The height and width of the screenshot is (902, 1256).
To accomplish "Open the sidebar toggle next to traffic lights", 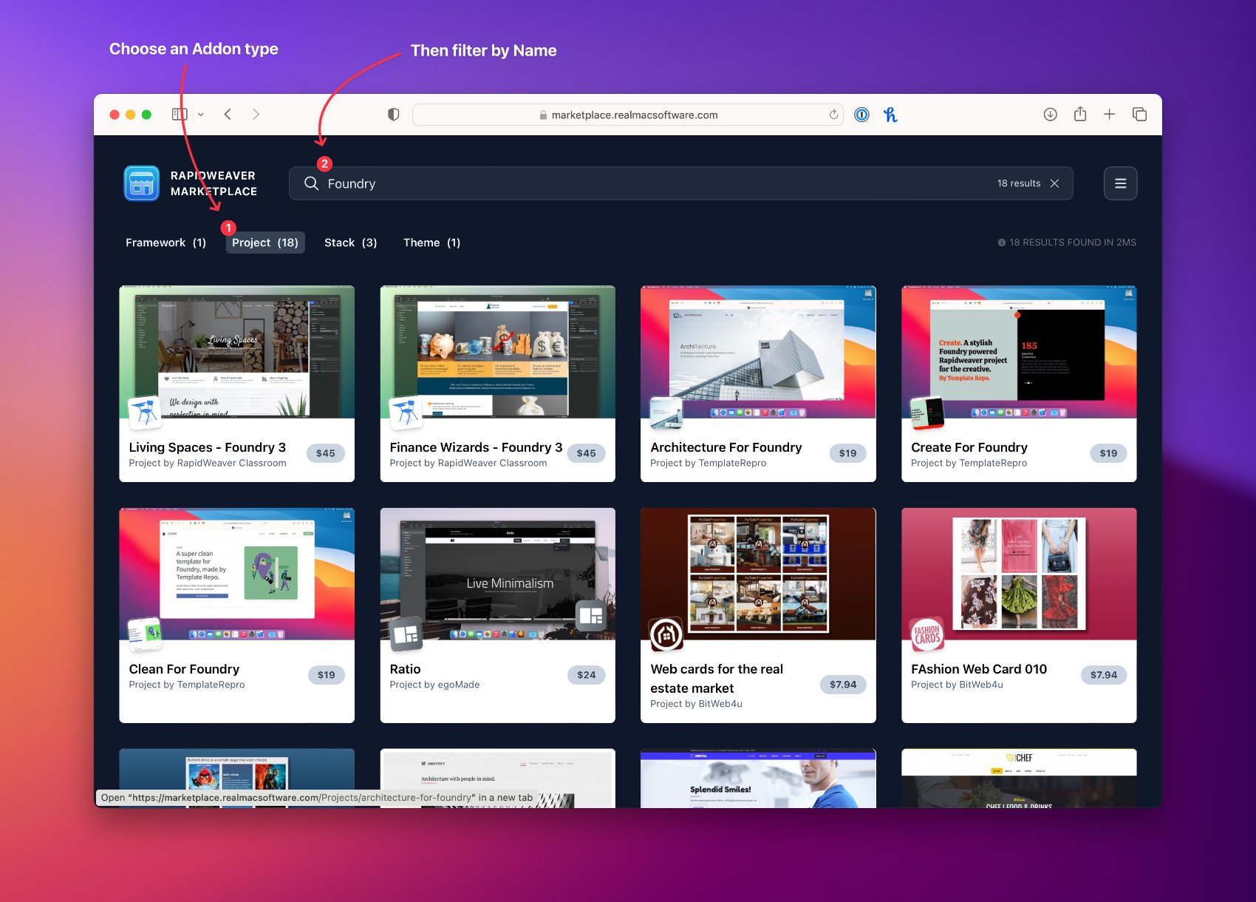I will (179, 115).
